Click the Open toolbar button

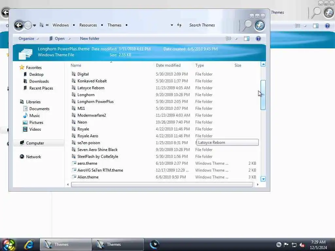tap(57, 39)
